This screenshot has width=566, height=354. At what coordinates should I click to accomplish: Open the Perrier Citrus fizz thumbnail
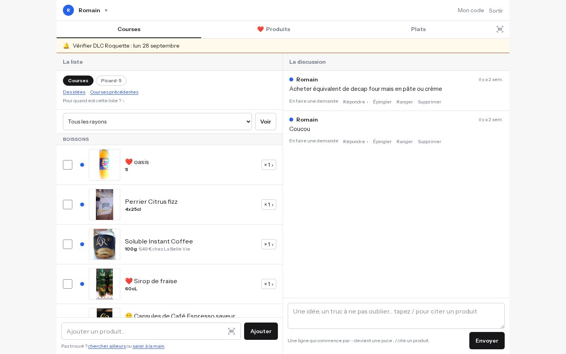click(x=105, y=205)
